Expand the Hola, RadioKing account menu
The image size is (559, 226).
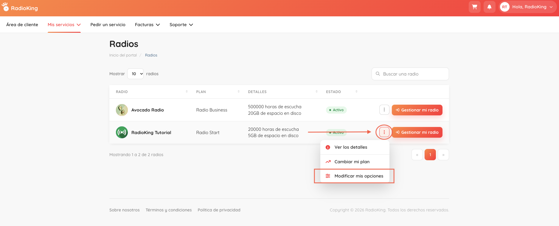pyautogui.click(x=527, y=7)
